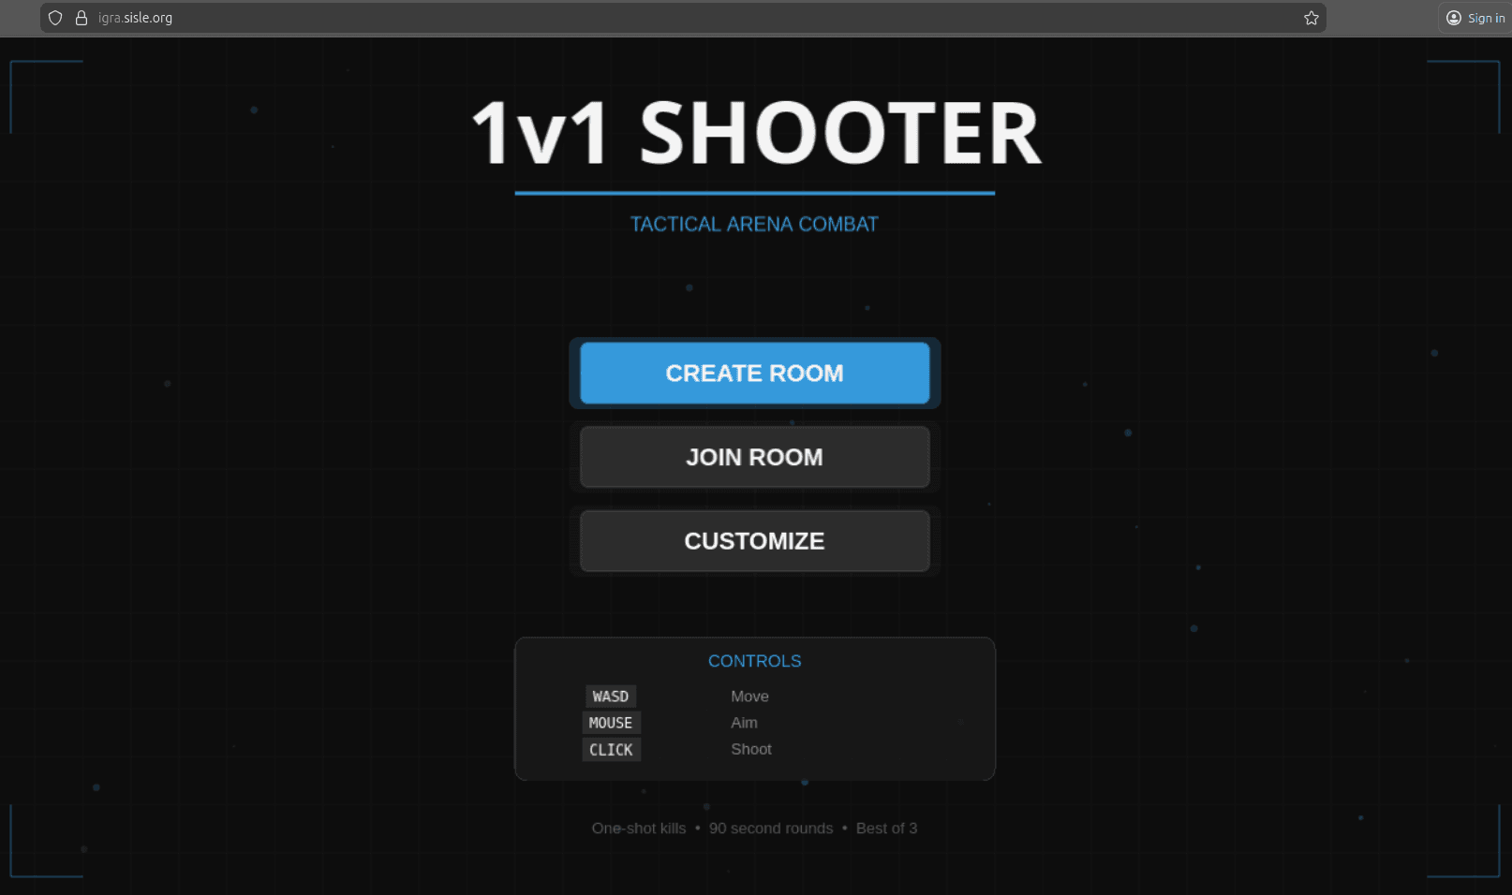Click the Shoot control label
The image size is (1512, 895).
751,749
